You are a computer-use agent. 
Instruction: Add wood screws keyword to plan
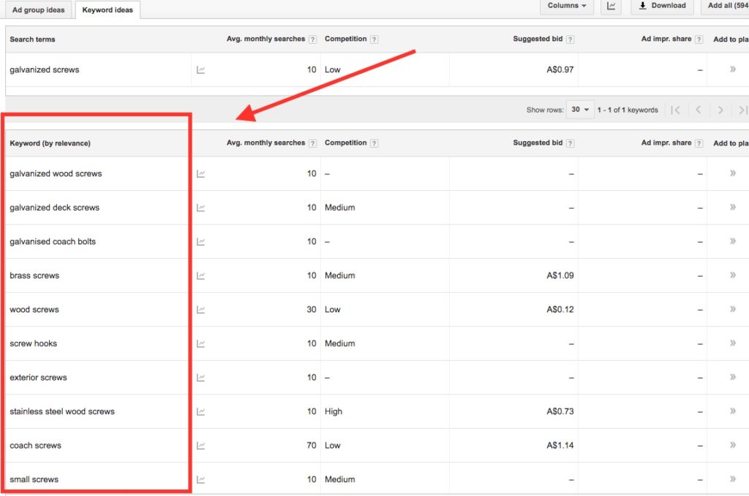(732, 309)
